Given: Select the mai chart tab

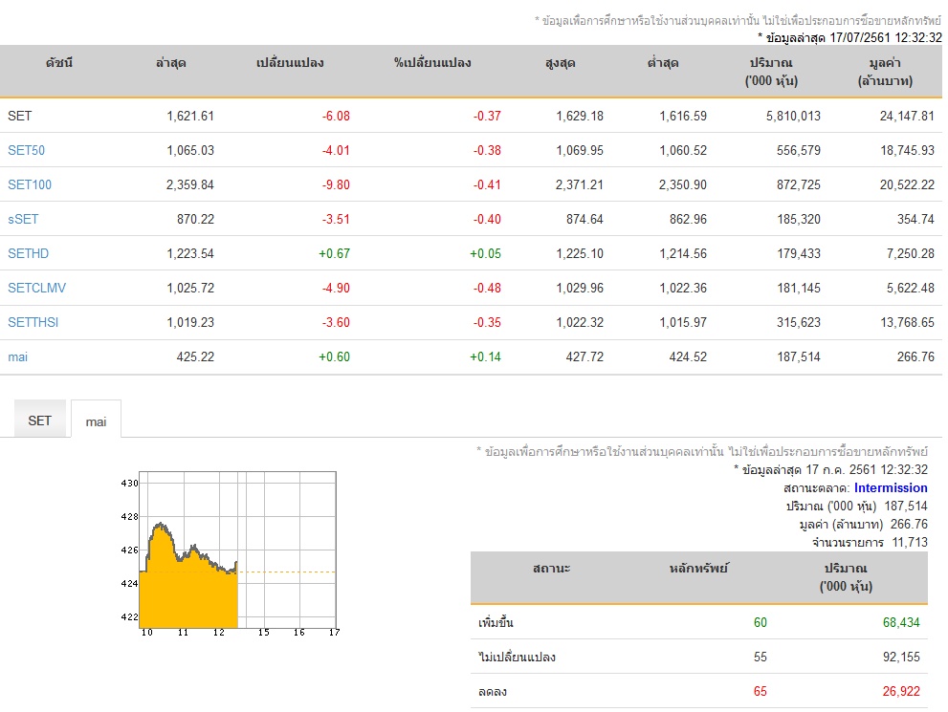Looking at the screenshot, I should click(x=96, y=421).
